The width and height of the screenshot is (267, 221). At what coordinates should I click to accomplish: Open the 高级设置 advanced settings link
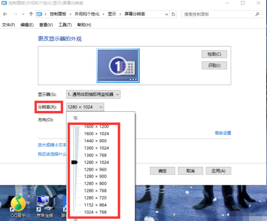(223, 133)
